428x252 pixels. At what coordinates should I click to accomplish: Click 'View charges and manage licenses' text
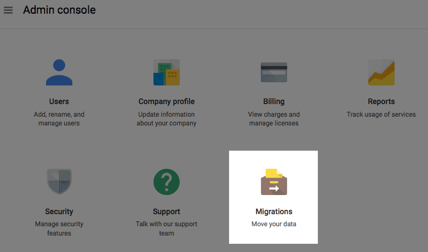click(274, 119)
